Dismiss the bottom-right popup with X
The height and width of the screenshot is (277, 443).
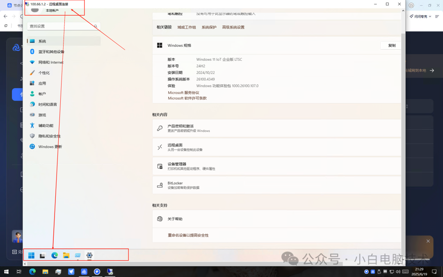pyautogui.click(x=428, y=241)
